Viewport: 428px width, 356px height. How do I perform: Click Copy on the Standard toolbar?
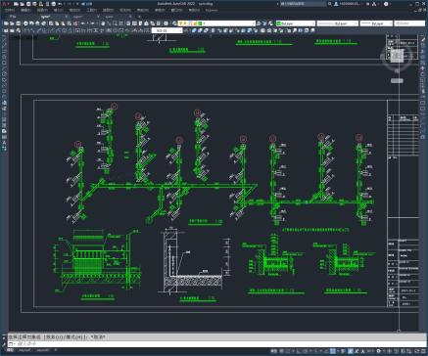(x=56, y=23)
